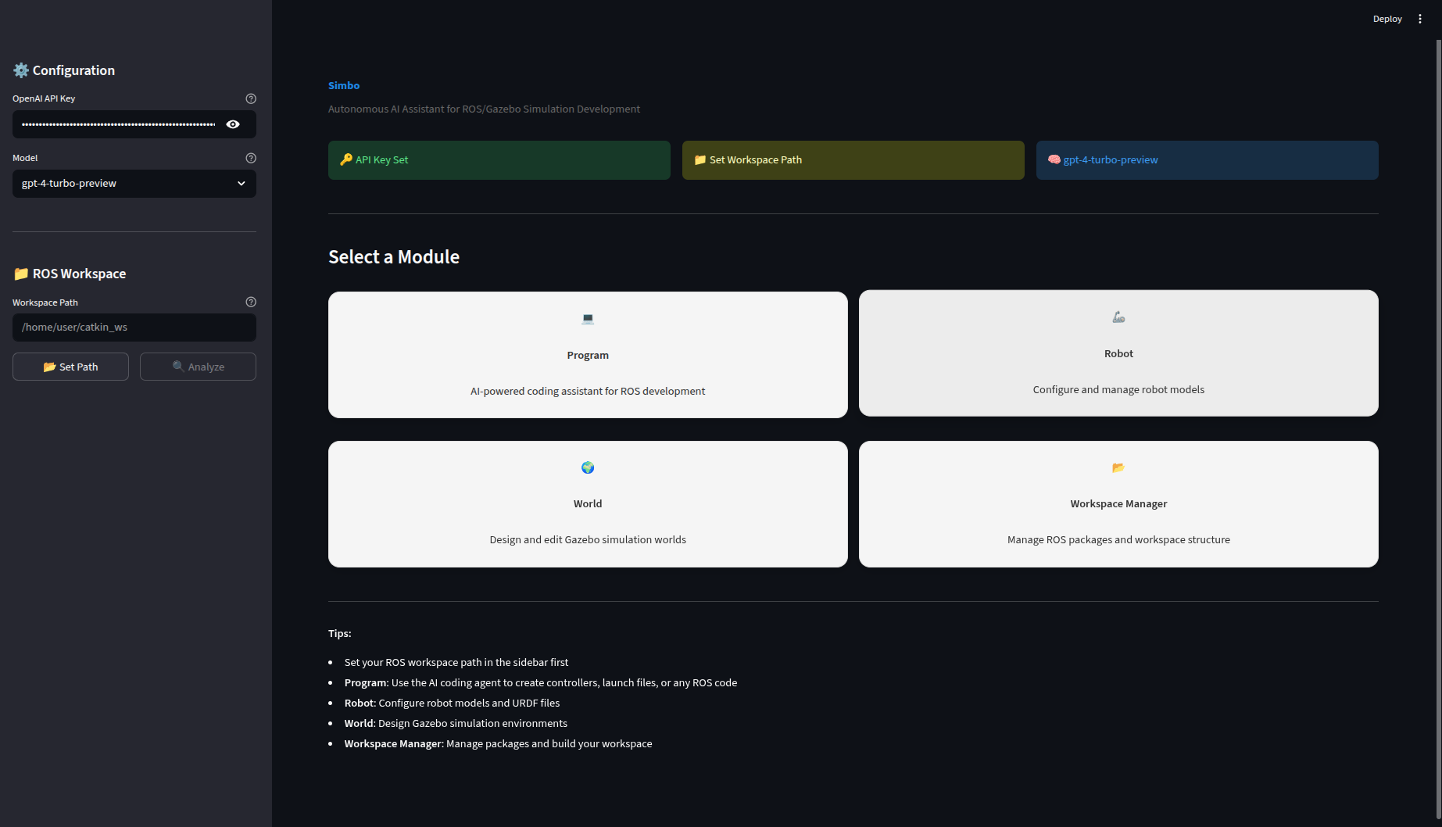The height and width of the screenshot is (827, 1442).
Task: Click the 'Tips:' label
Action: 340,633
